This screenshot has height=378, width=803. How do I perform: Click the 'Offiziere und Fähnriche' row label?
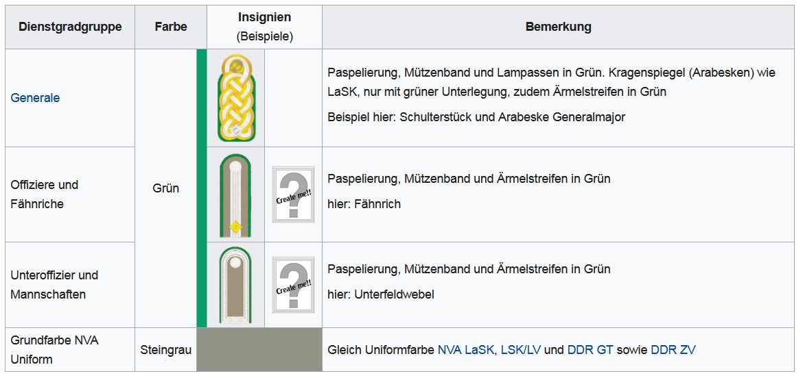(45, 194)
